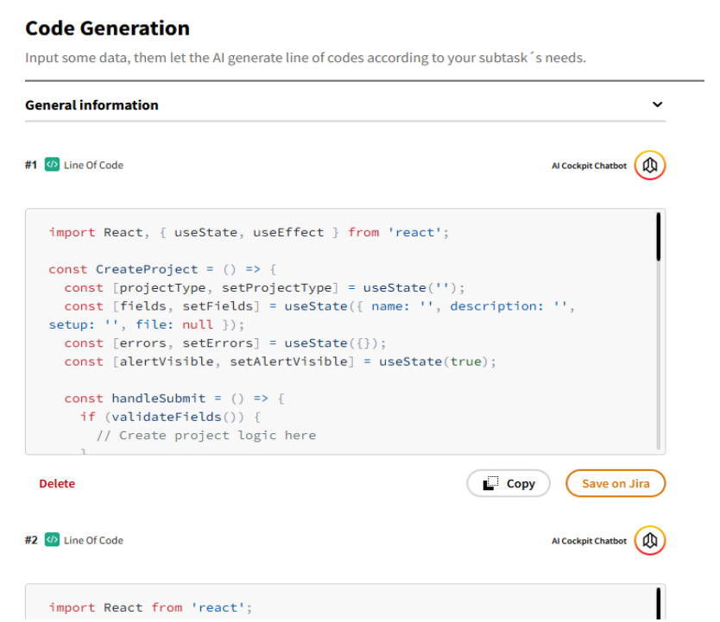Click 'AI Cockpit Chatbot' label of #2

(x=589, y=541)
